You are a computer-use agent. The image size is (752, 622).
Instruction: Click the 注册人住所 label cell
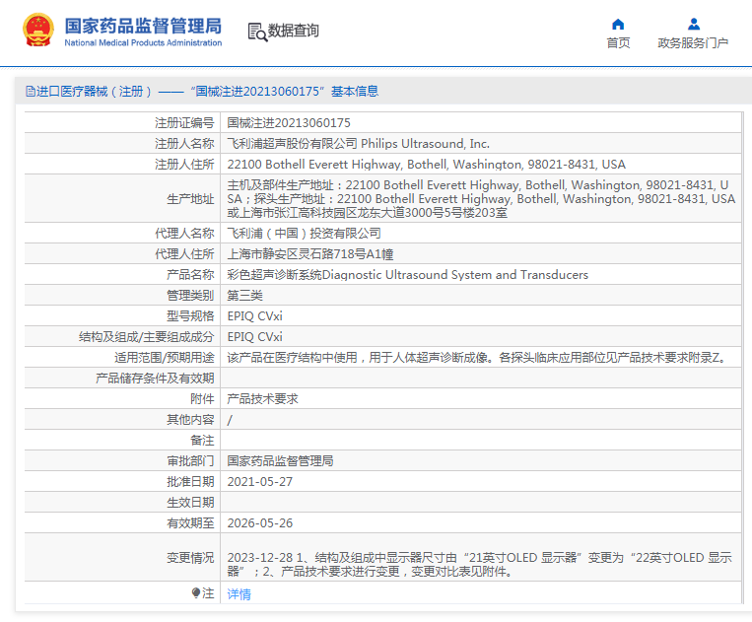pos(122,165)
